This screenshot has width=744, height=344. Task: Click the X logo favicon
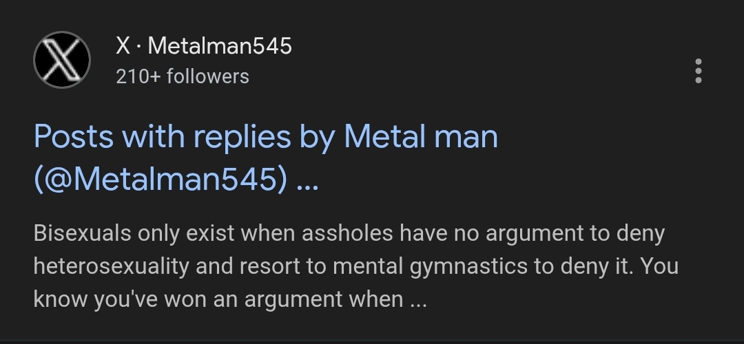coord(62,61)
